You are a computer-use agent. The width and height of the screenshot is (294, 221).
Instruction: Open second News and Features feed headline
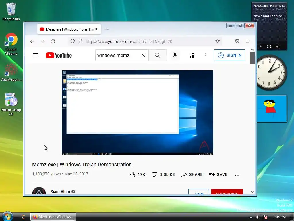coord(269,16)
